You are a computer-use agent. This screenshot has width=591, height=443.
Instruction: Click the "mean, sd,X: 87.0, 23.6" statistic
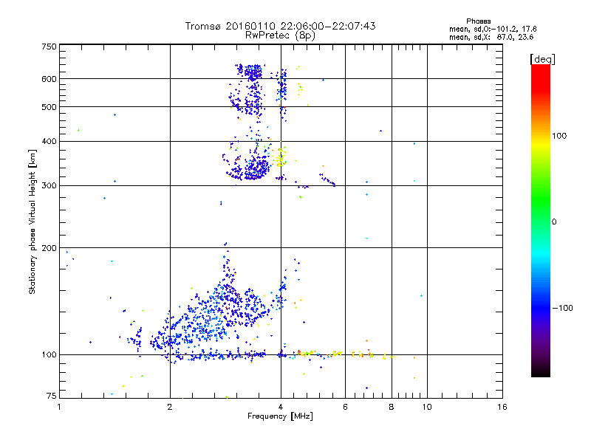pos(491,37)
